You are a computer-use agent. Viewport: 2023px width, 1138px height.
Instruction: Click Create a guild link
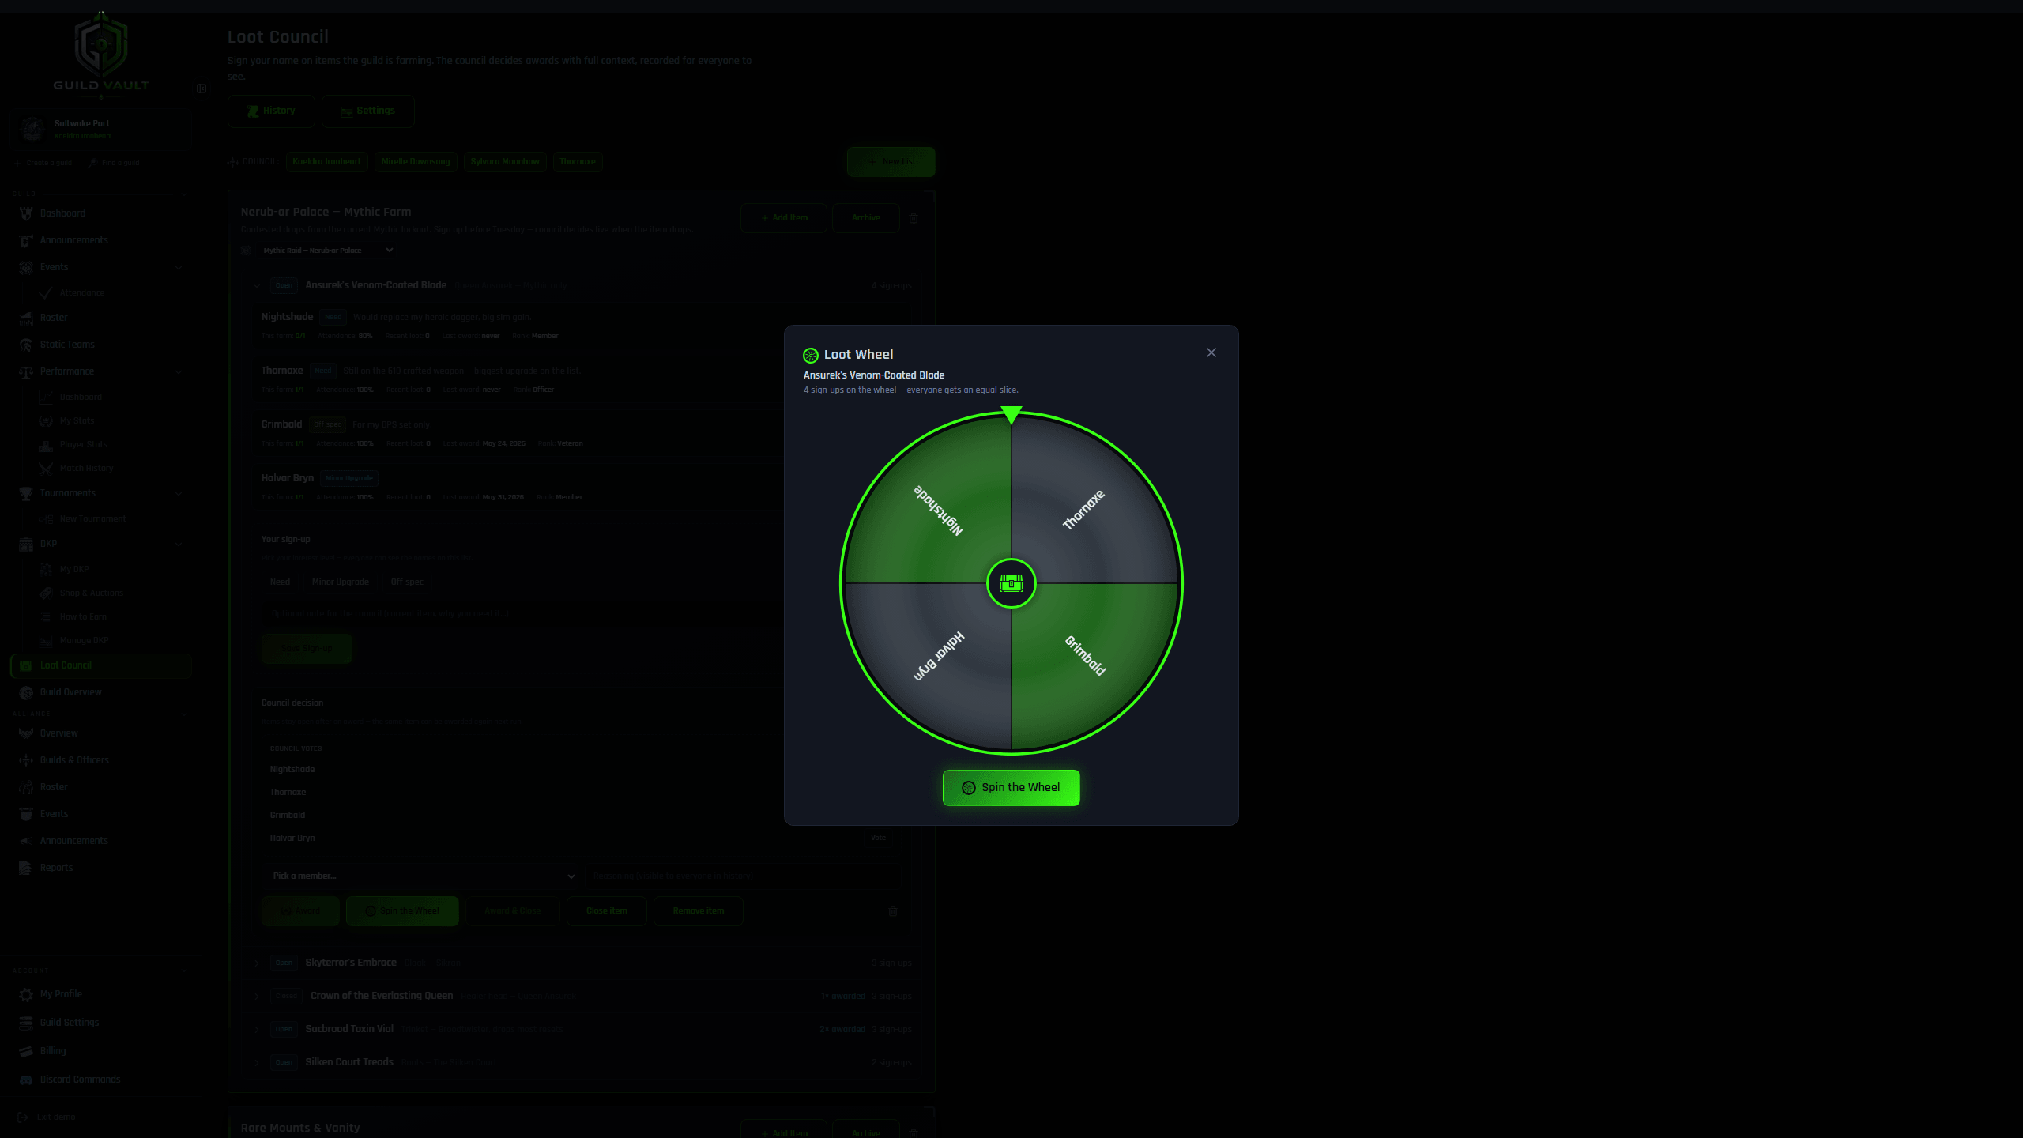click(x=43, y=163)
